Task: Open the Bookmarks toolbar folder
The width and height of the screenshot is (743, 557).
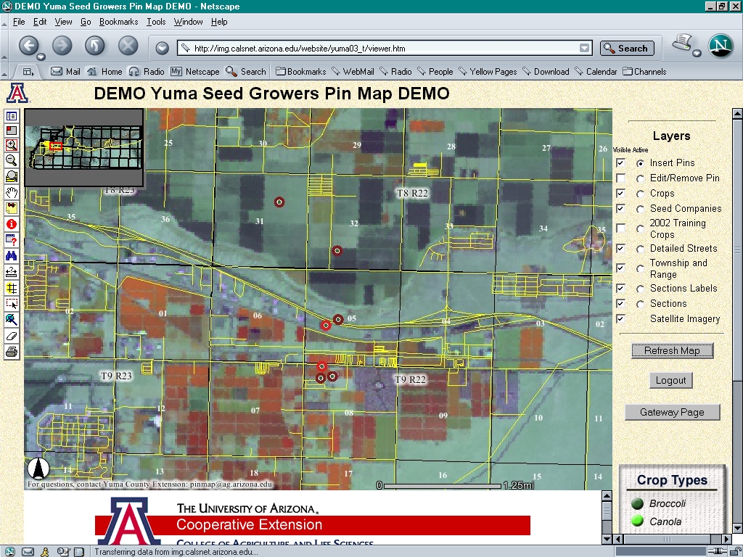Action: pos(301,72)
